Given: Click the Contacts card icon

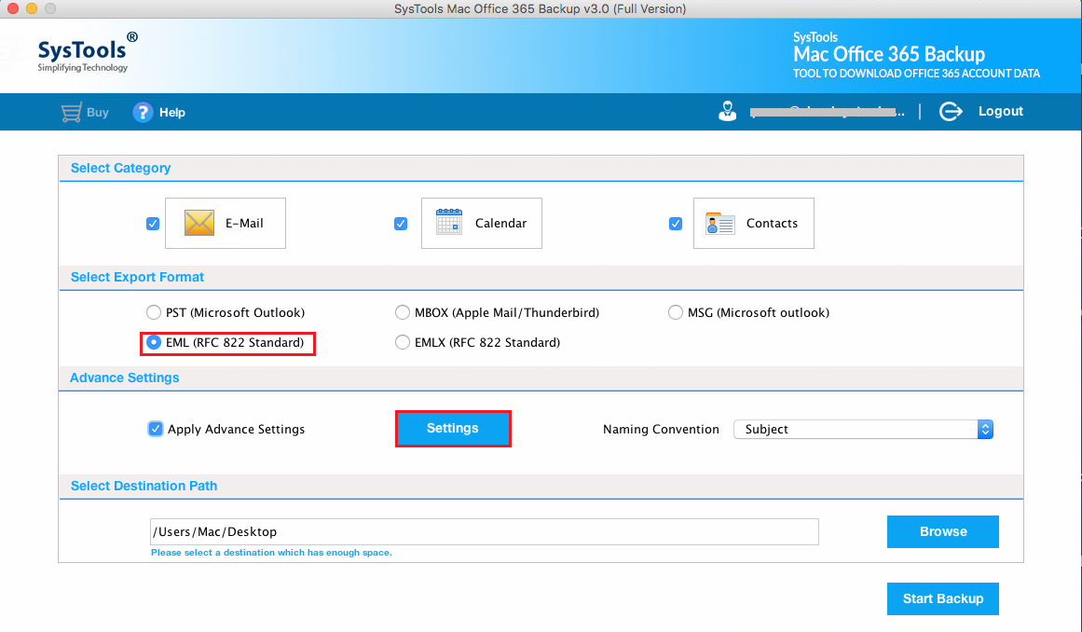Looking at the screenshot, I should point(719,224).
